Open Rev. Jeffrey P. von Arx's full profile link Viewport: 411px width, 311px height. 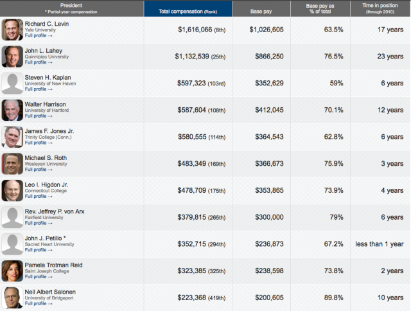click(x=39, y=223)
